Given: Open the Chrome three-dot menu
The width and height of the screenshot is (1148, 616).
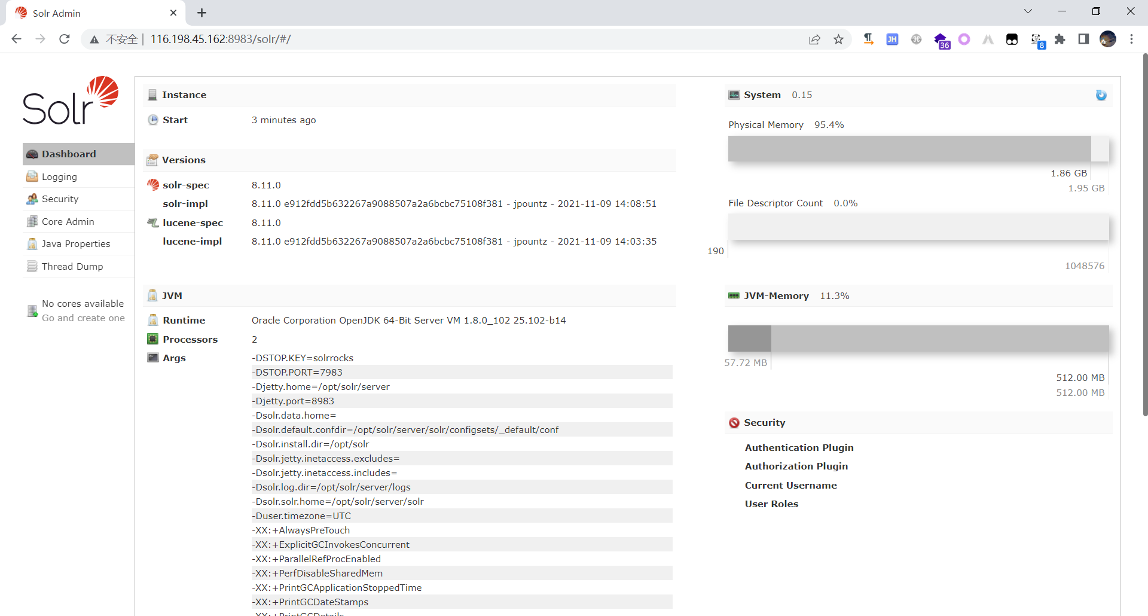Looking at the screenshot, I should pyautogui.click(x=1131, y=39).
